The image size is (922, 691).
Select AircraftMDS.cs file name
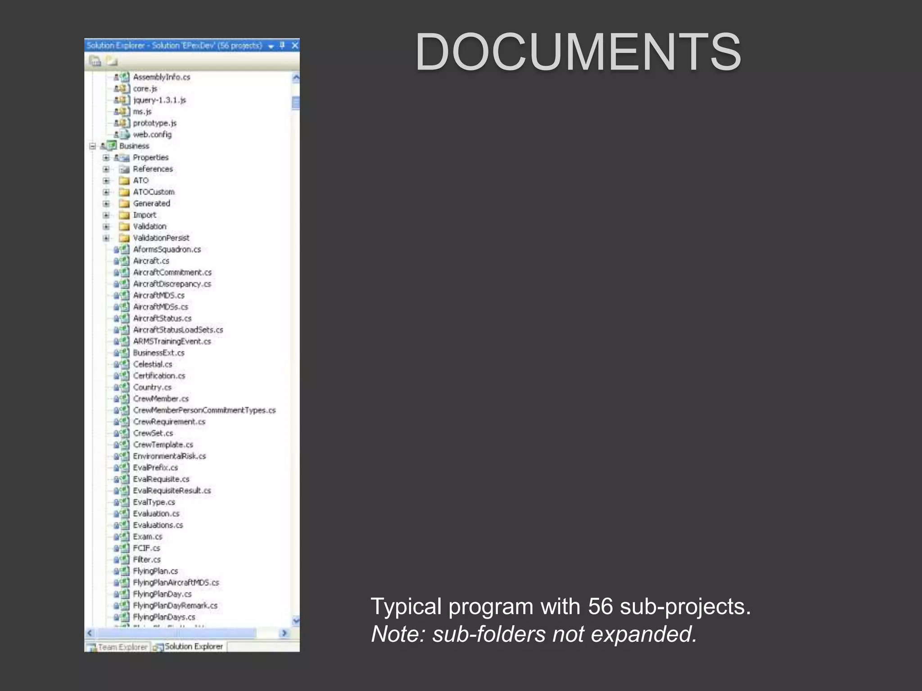[159, 296]
